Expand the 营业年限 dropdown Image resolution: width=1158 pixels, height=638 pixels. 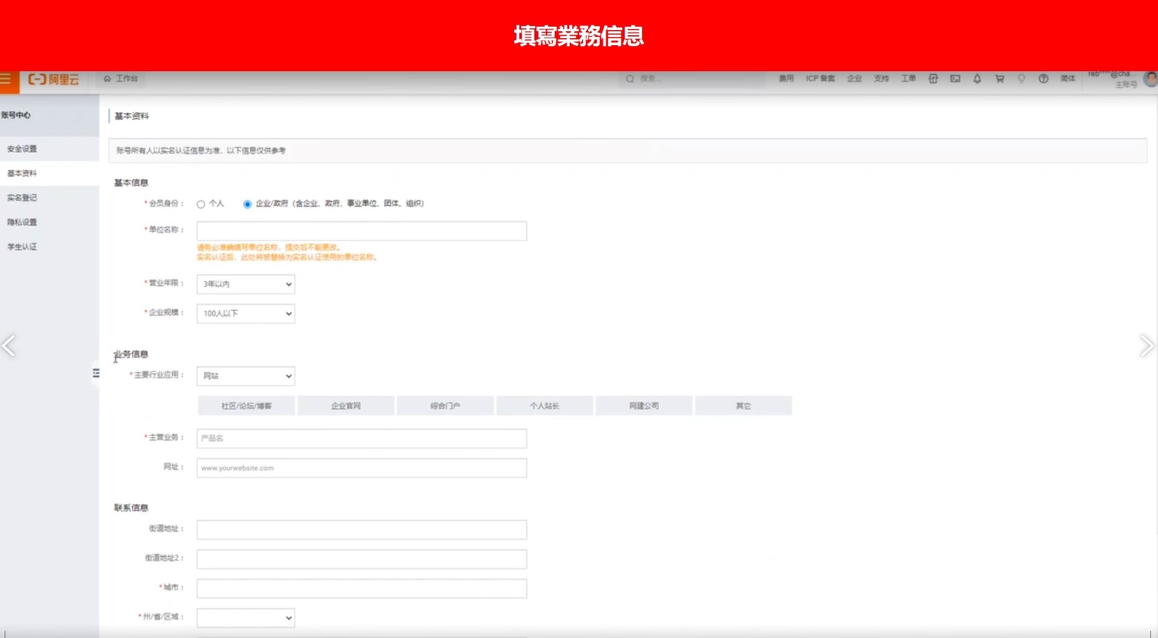[245, 284]
